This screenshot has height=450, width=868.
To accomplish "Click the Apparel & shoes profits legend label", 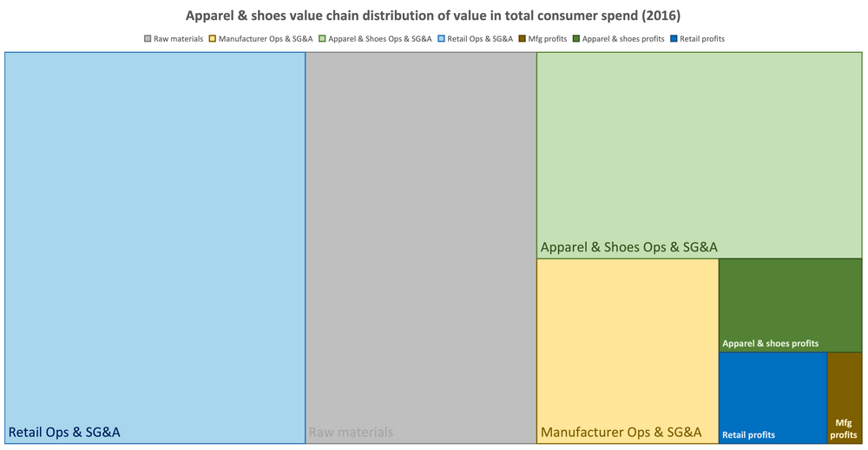I will [622, 39].
